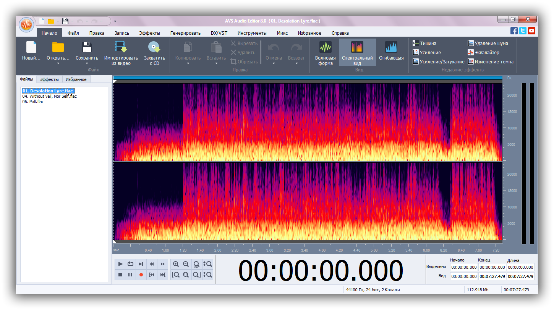Select 01. Desolation Lyre.flac file
Screen dimensions: 554x310
(48, 91)
